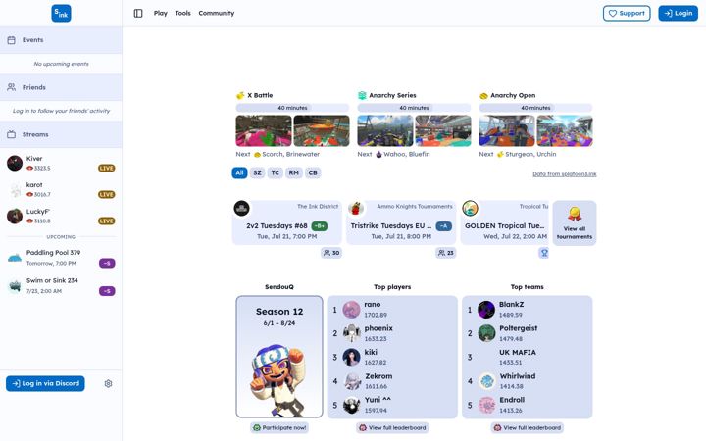Select the RM mode filter

pyautogui.click(x=293, y=172)
